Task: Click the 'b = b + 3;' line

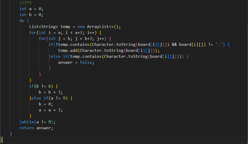Action: point(51,92)
